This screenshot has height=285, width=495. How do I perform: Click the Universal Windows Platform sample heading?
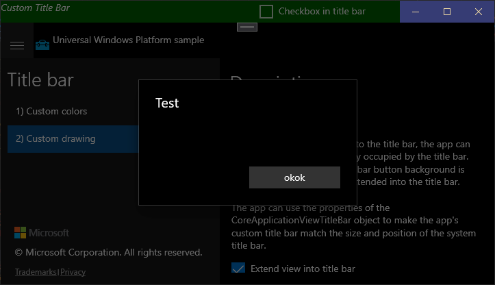click(x=128, y=40)
